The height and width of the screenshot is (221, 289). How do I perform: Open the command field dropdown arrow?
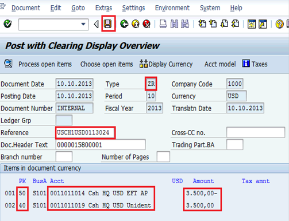[x=83, y=24]
